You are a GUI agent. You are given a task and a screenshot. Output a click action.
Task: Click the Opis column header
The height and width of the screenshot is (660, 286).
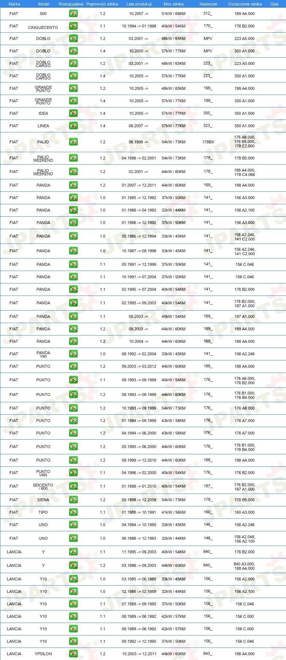(274, 4)
